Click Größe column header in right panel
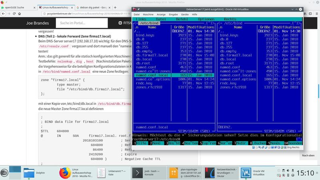Image resolution: width=320 pixels, height=180 pixels. (x=265, y=27)
